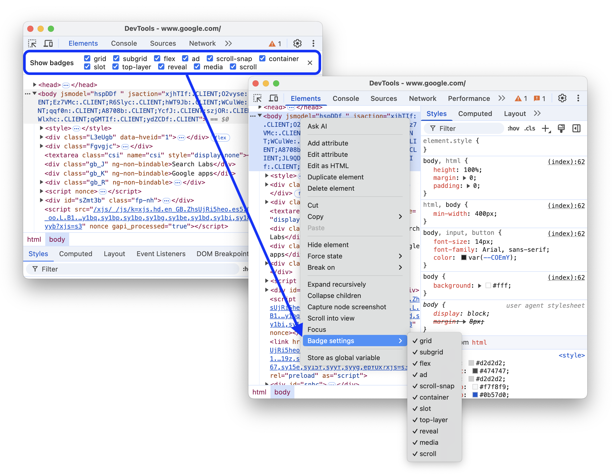Click the device toolbar toggle icon
Image resolution: width=614 pixels, height=474 pixels.
coord(50,43)
